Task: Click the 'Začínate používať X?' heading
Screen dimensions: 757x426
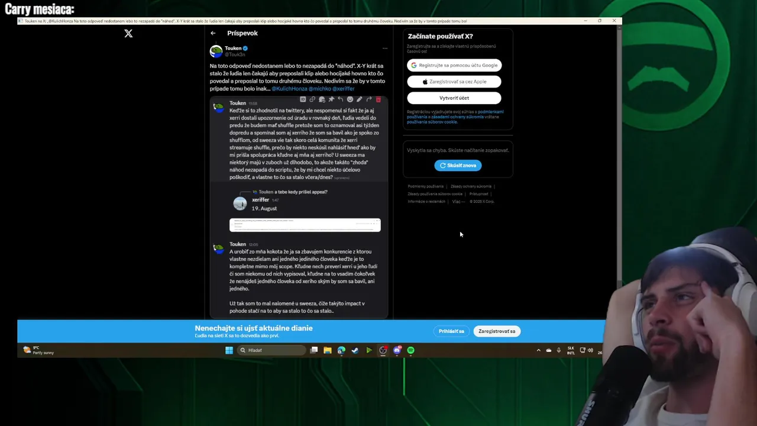Action: 440,36
